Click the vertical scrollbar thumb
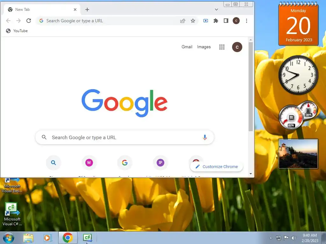This screenshot has height=244, width=326. coord(251,86)
